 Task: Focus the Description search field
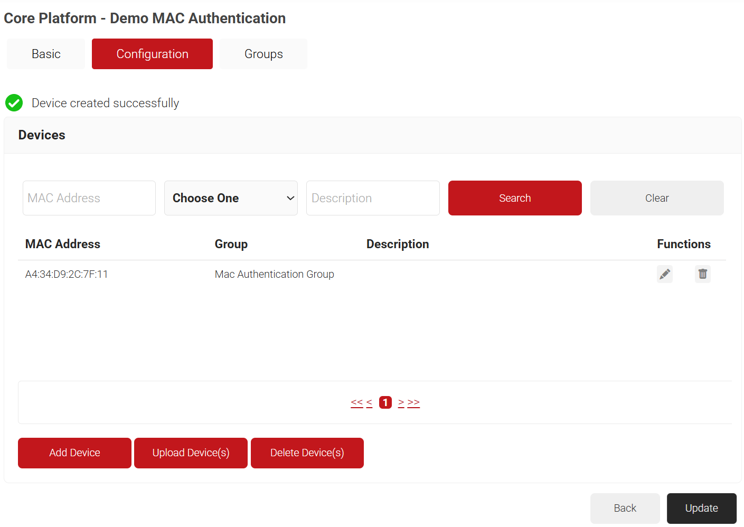[373, 198]
